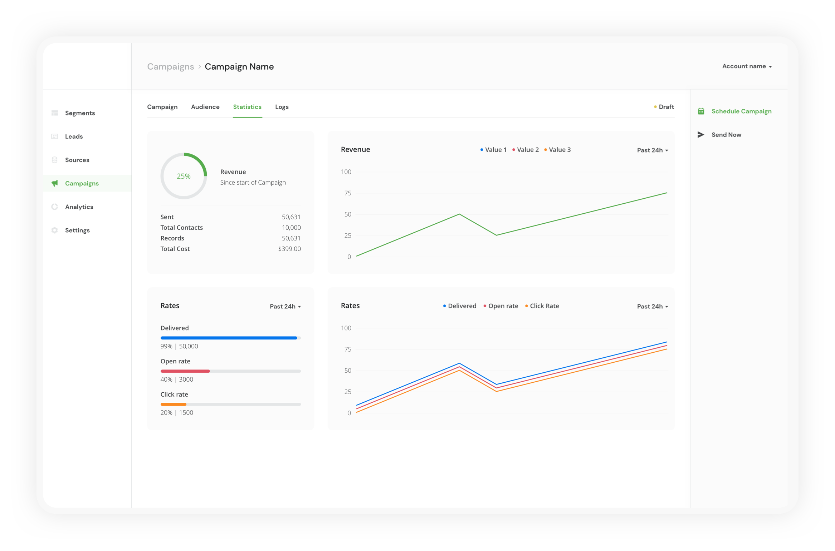Click the Campaigns breadcrumb link

click(x=171, y=67)
